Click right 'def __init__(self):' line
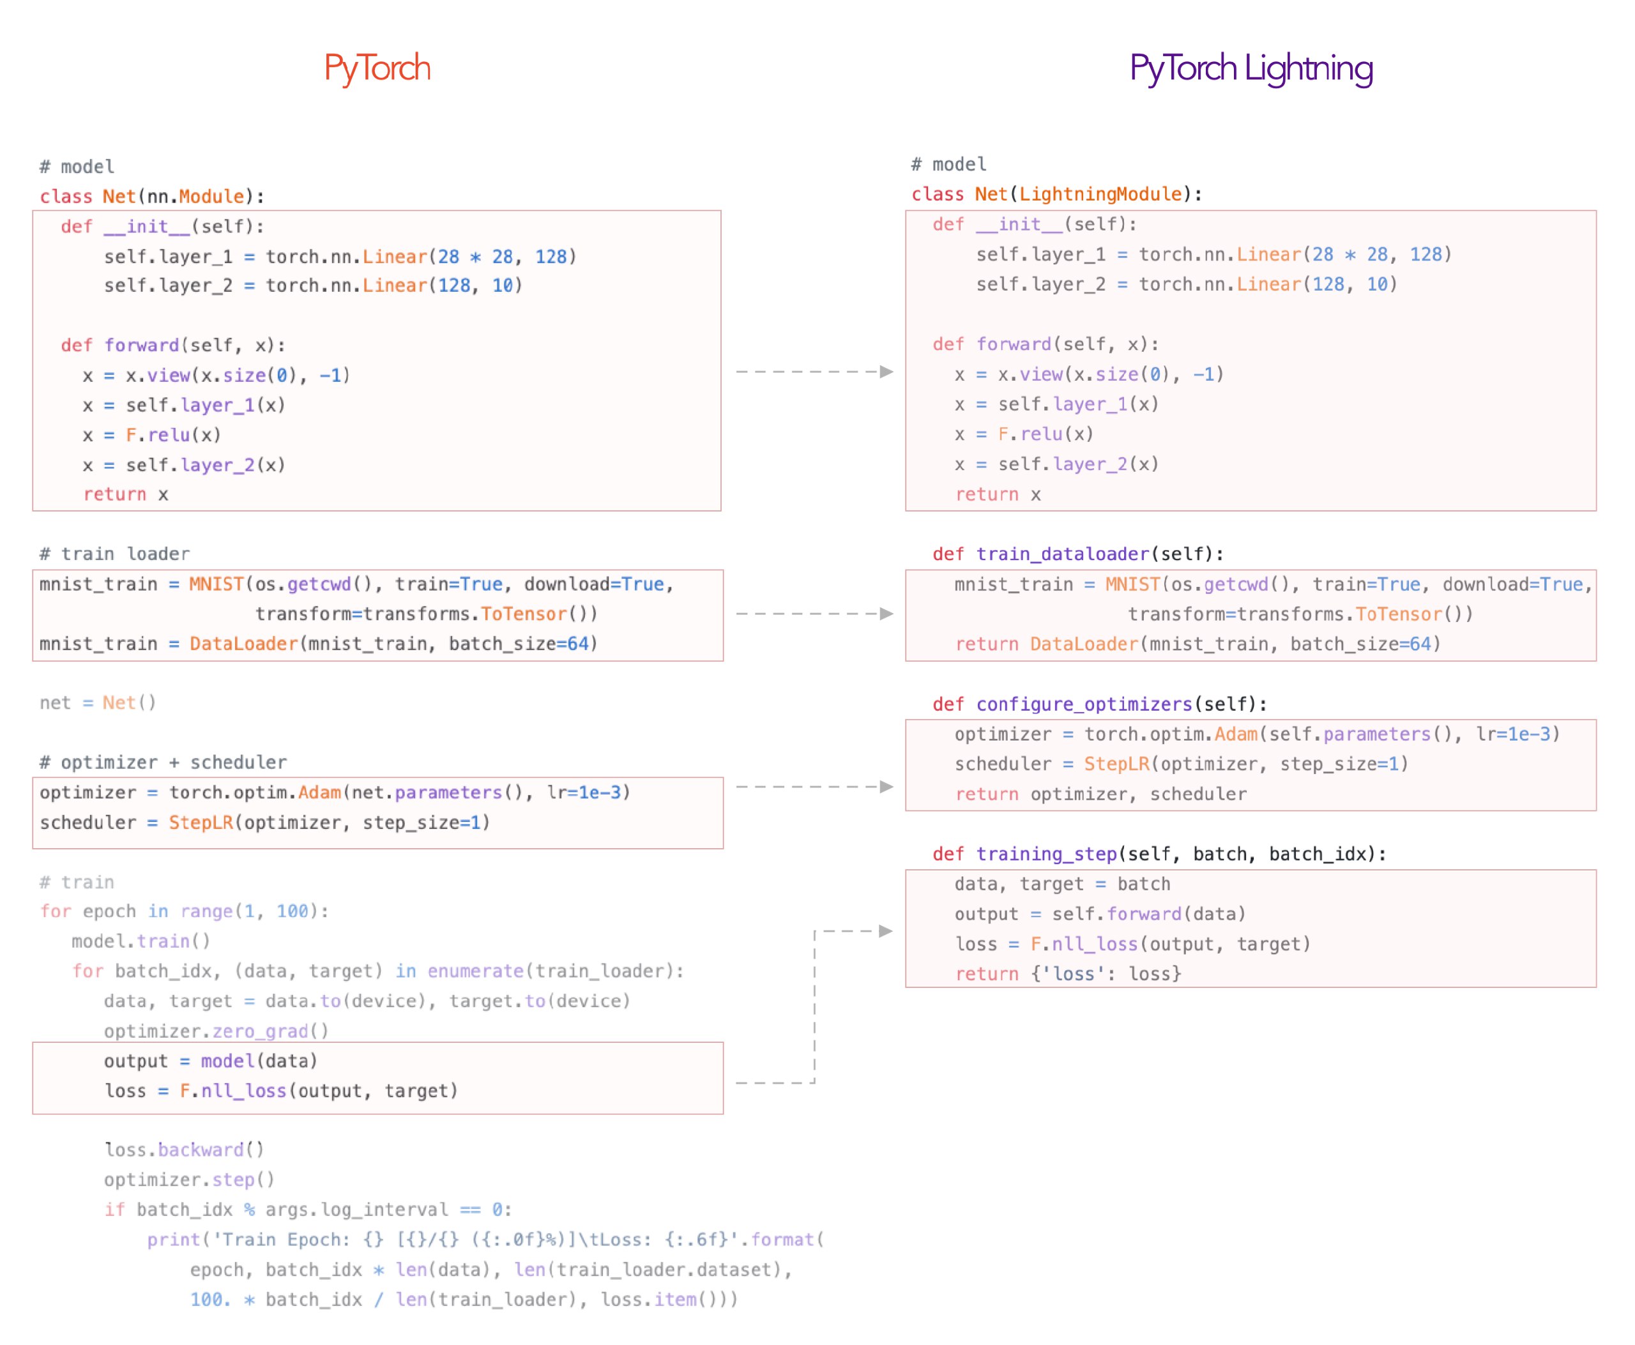Image resolution: width=1635 pixels, height=1345 pixels. (1035, 225)
